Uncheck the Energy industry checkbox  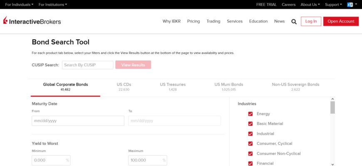[x=250, y=114]
